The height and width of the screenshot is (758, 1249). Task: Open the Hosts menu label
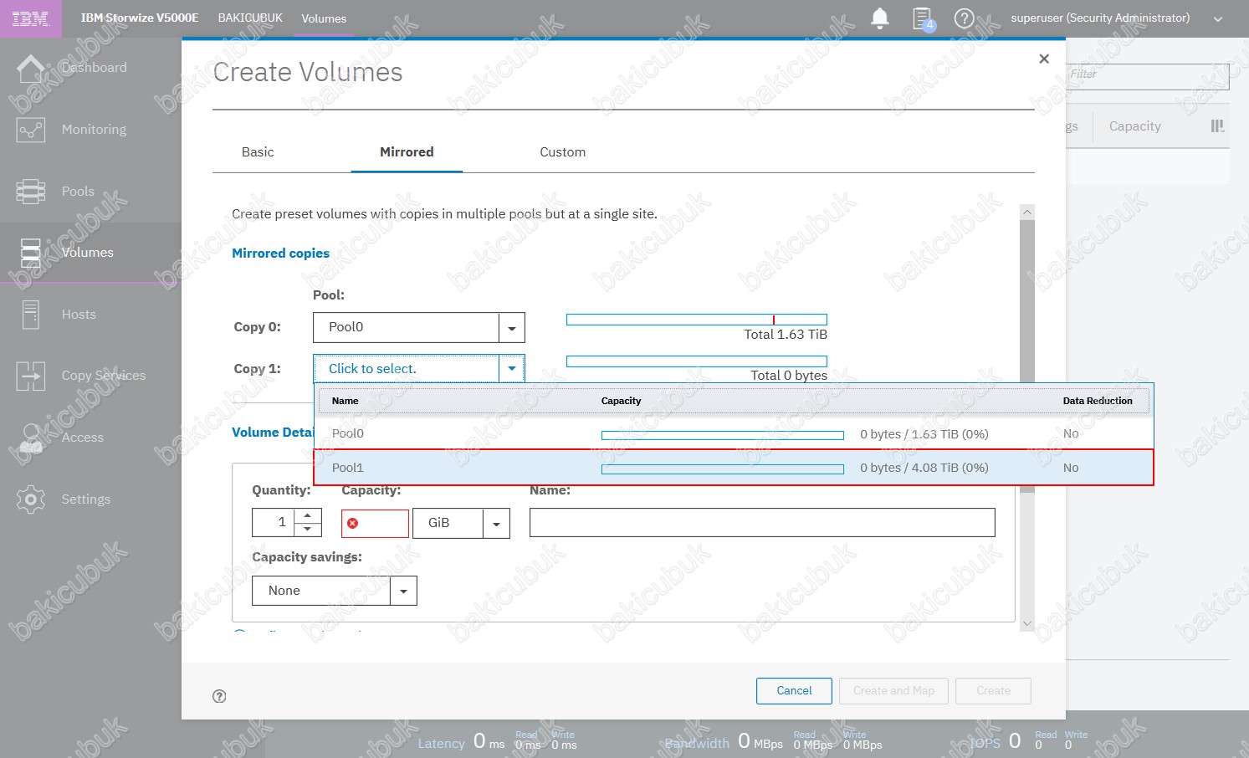[x=79, y=315]
